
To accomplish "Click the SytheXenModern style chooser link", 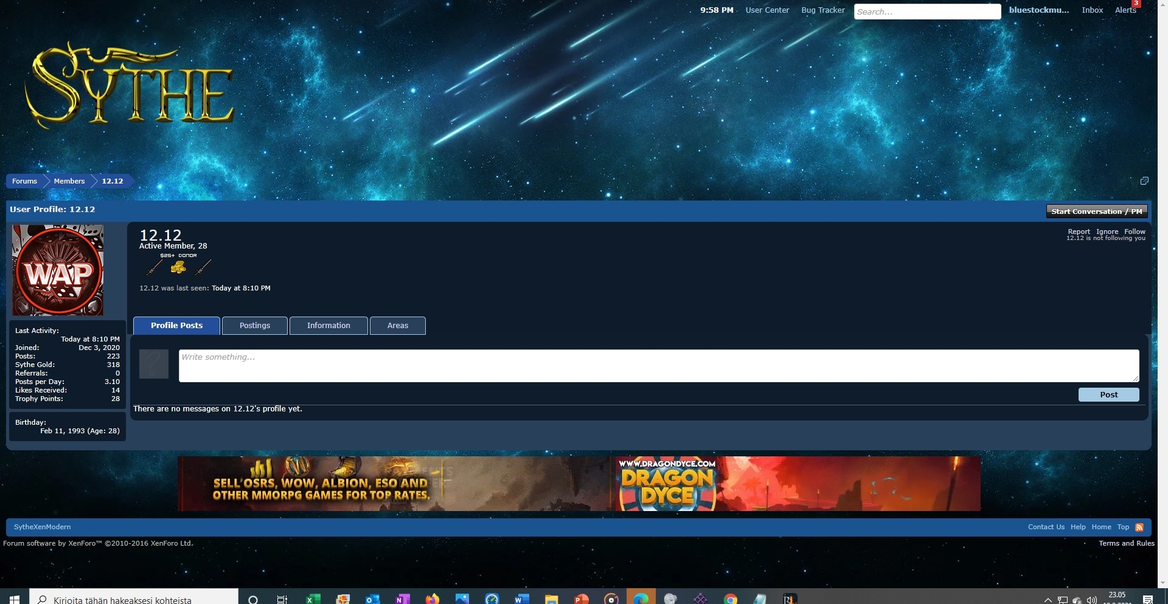I will (x=43, y=527).
